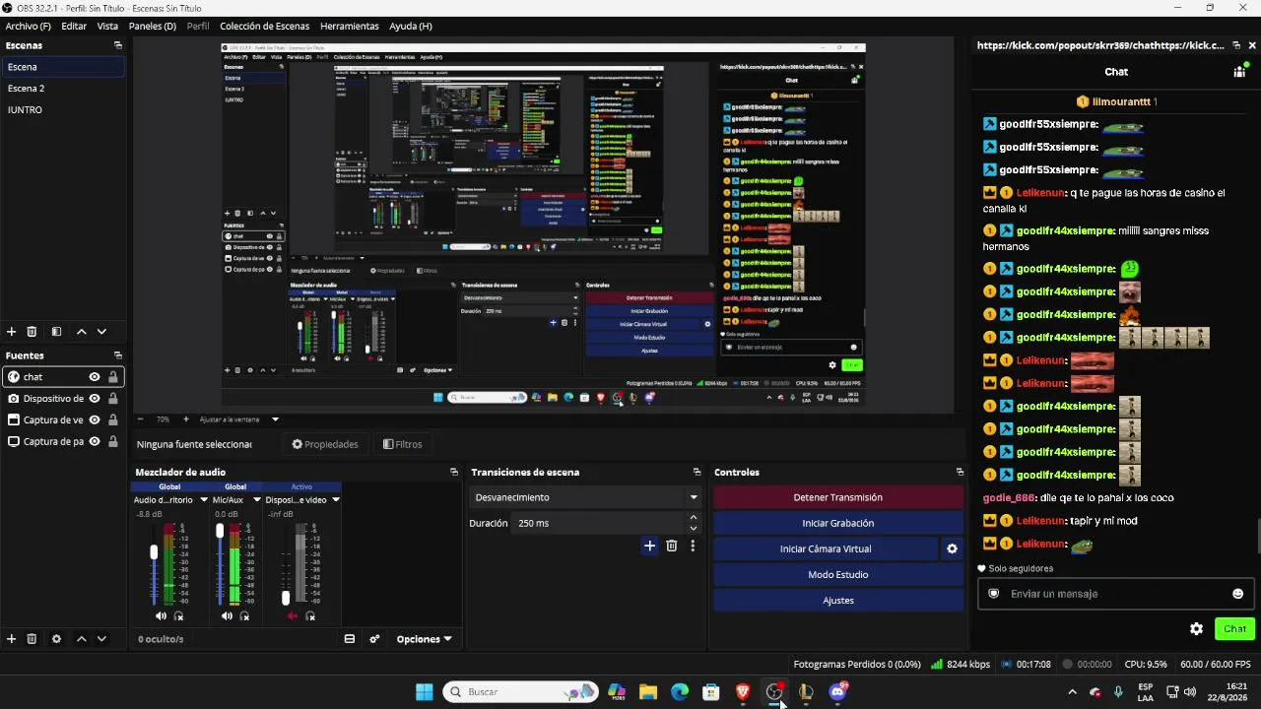Screen dimensions: 1261x709
Task: Open the emoji picker in chat message box
Action: pyautogui.click(x=1237, y=594)
